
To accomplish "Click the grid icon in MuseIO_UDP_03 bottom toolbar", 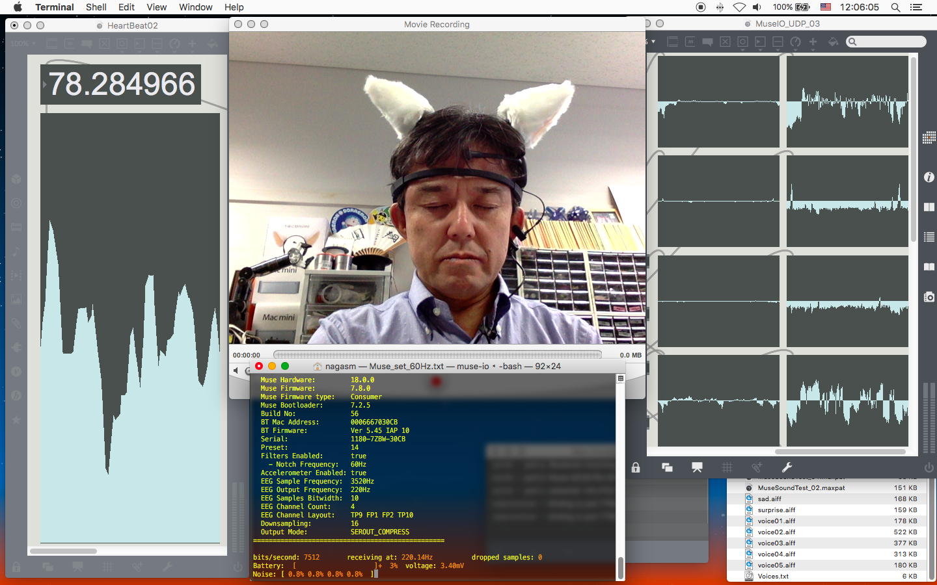I will pos(727,467).
